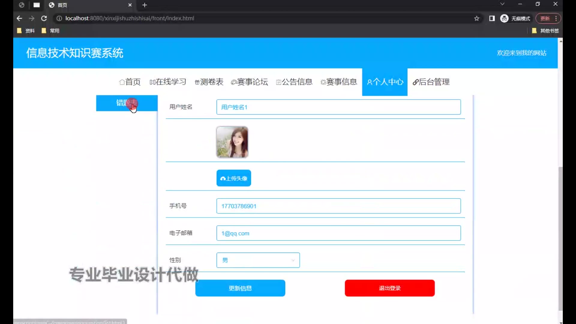Open the tab search chevron
576x324 pixels.
pos(502,4)
